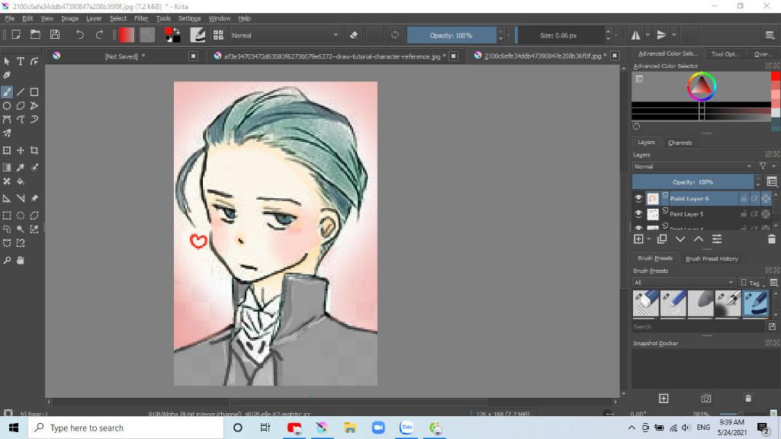Select the Pan hand tool
This screenshot has height=439, width=781.
point(21,261)
